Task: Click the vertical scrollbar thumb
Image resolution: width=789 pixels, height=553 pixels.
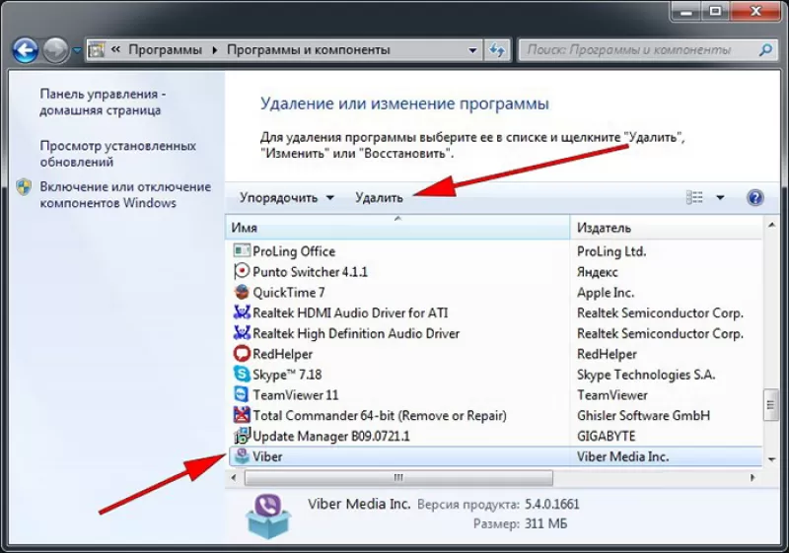Action: 770,405
